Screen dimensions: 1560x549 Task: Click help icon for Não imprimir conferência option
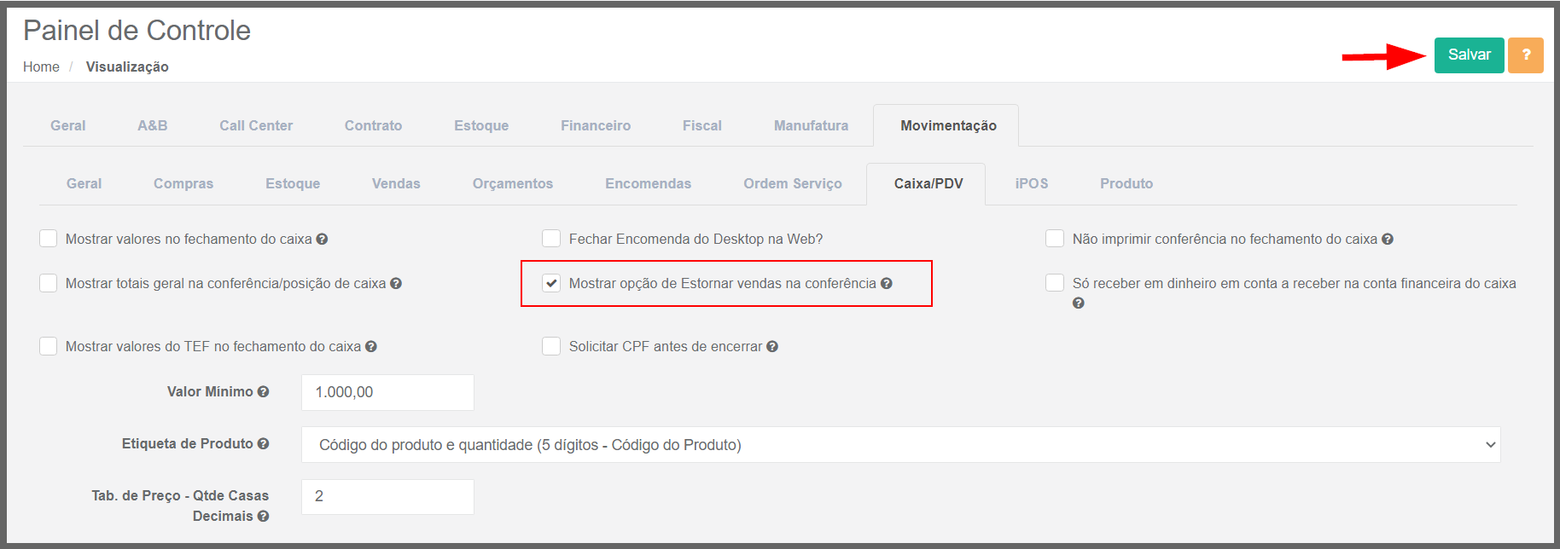tap(1388, 240)
